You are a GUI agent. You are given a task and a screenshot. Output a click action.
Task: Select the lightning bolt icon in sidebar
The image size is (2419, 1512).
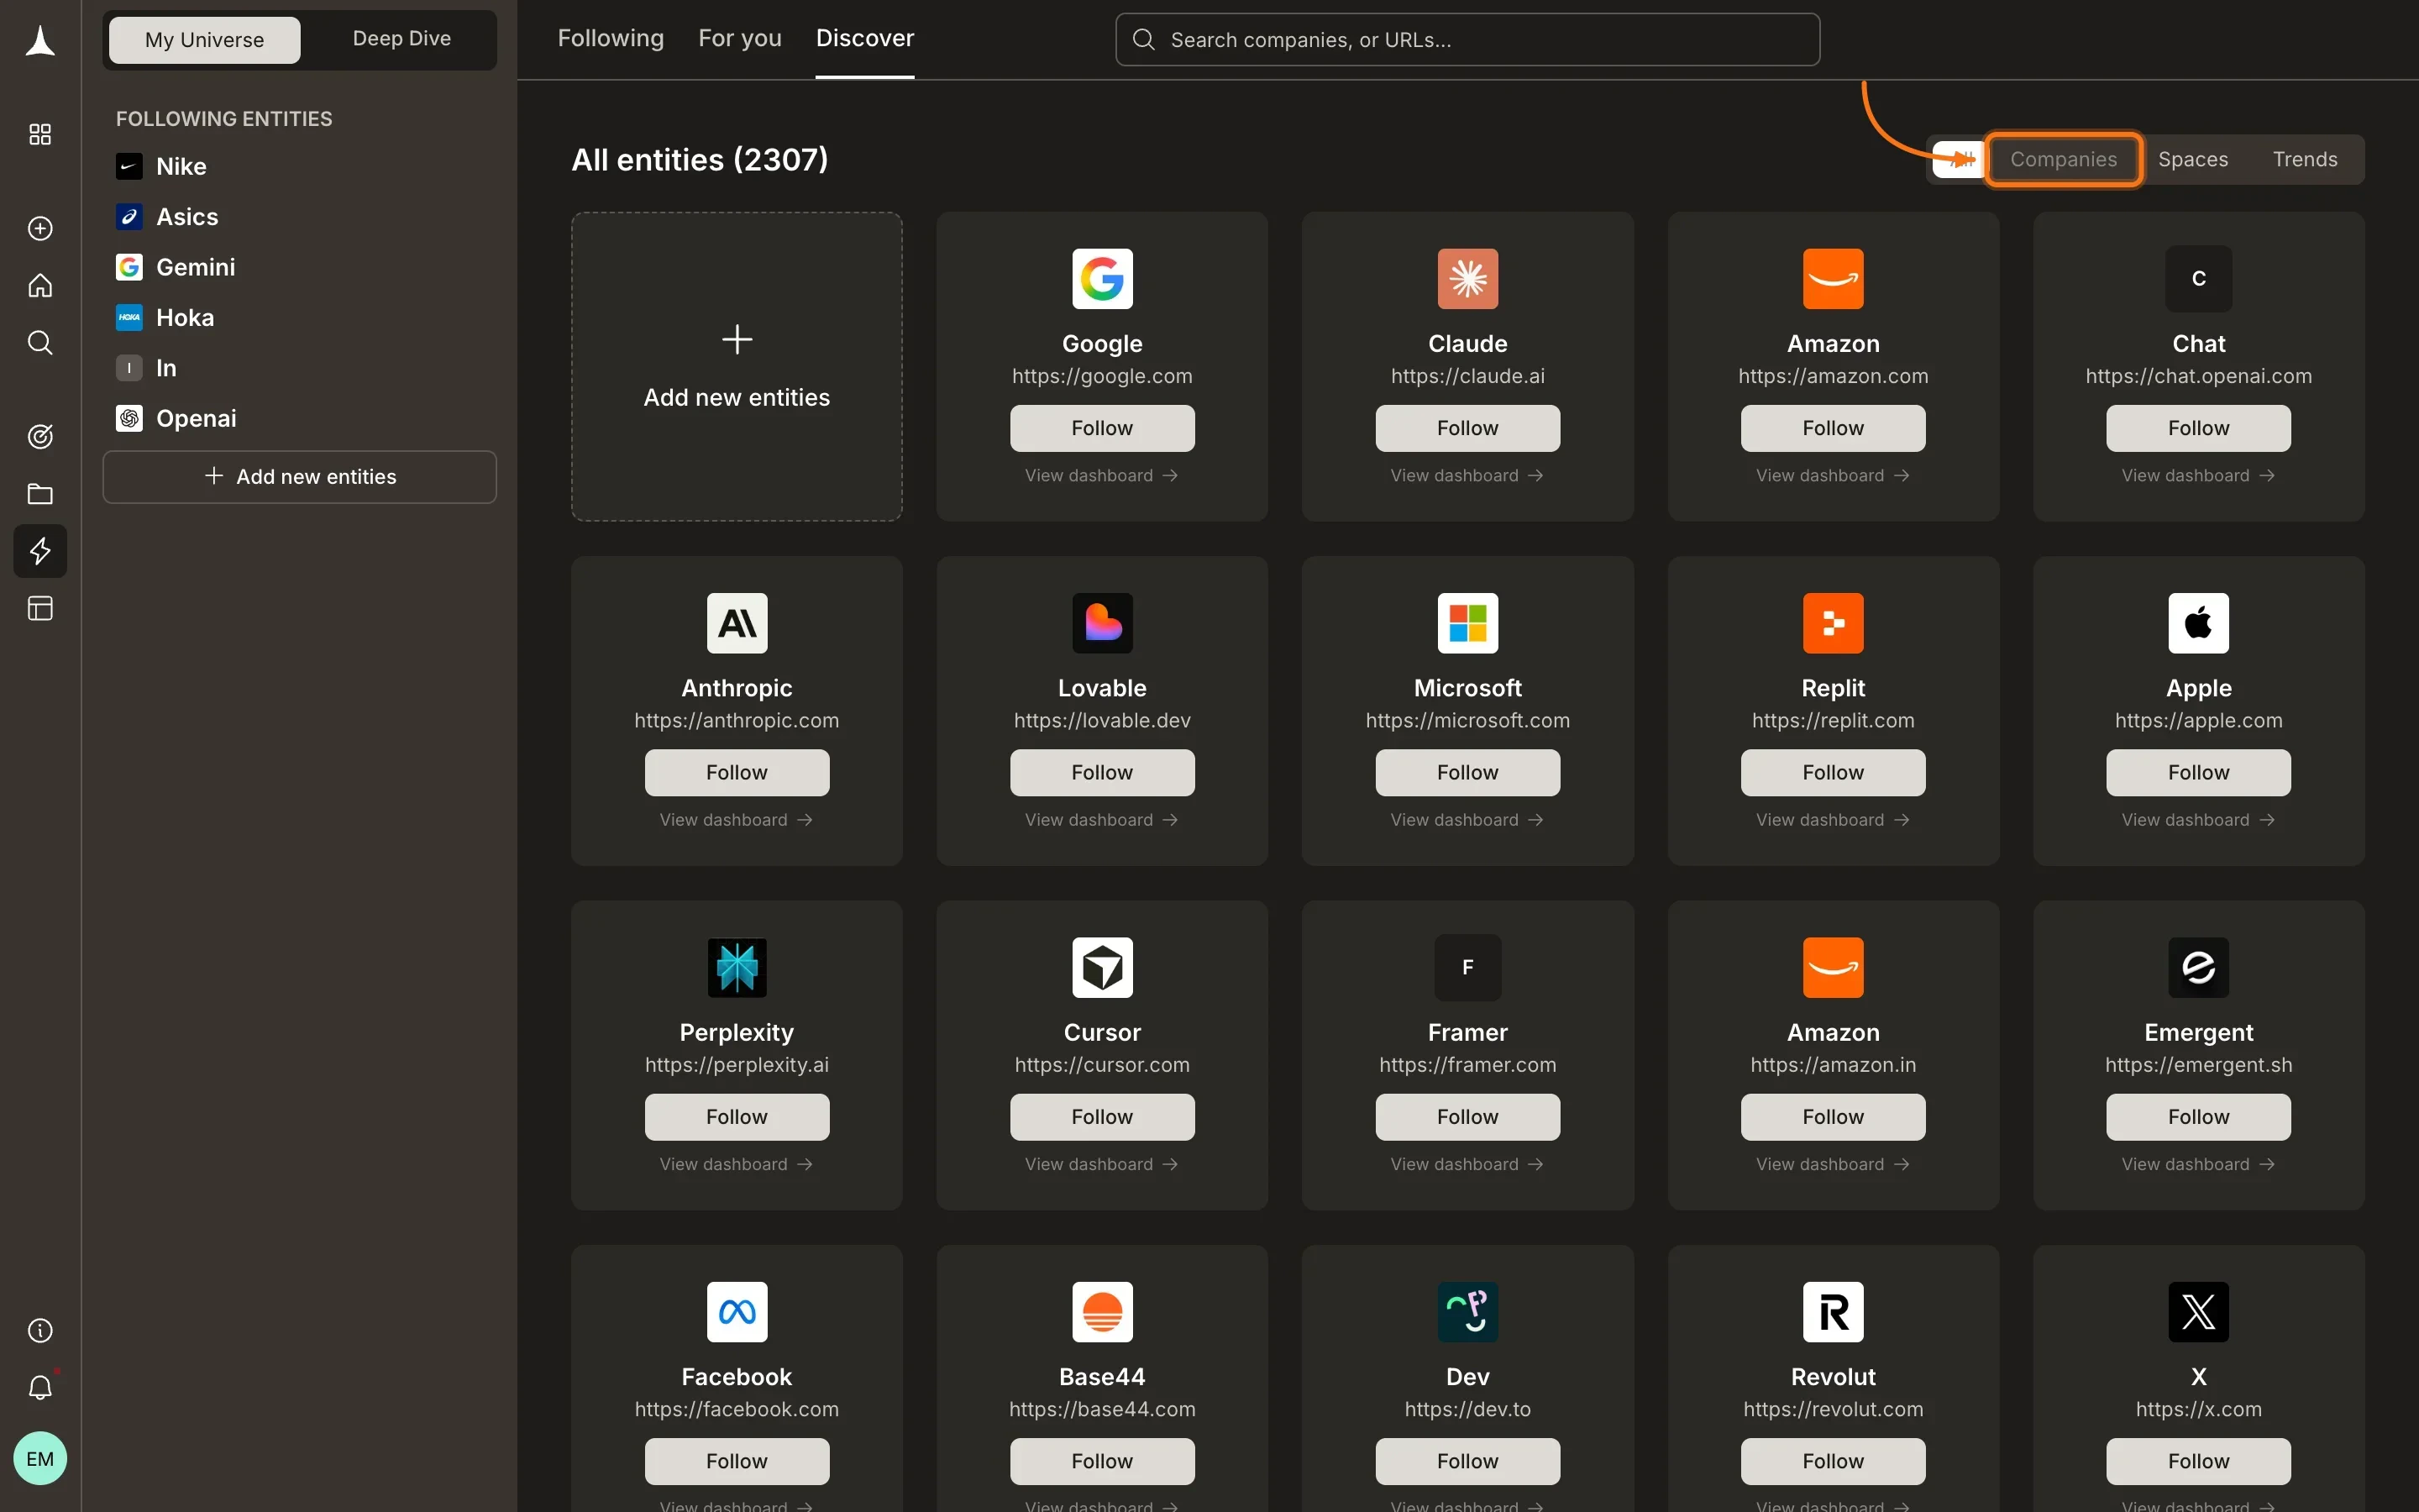click(x=40, y=550)
